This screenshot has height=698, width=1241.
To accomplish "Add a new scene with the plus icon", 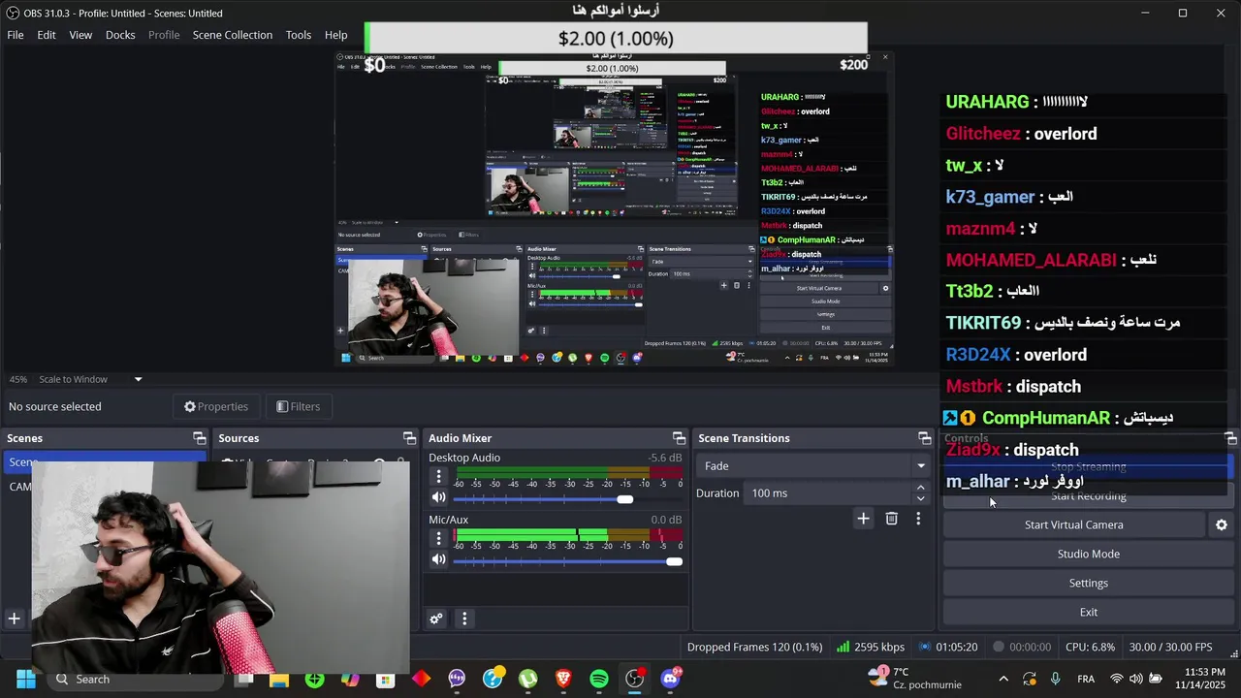I will [x=15, y=618].
